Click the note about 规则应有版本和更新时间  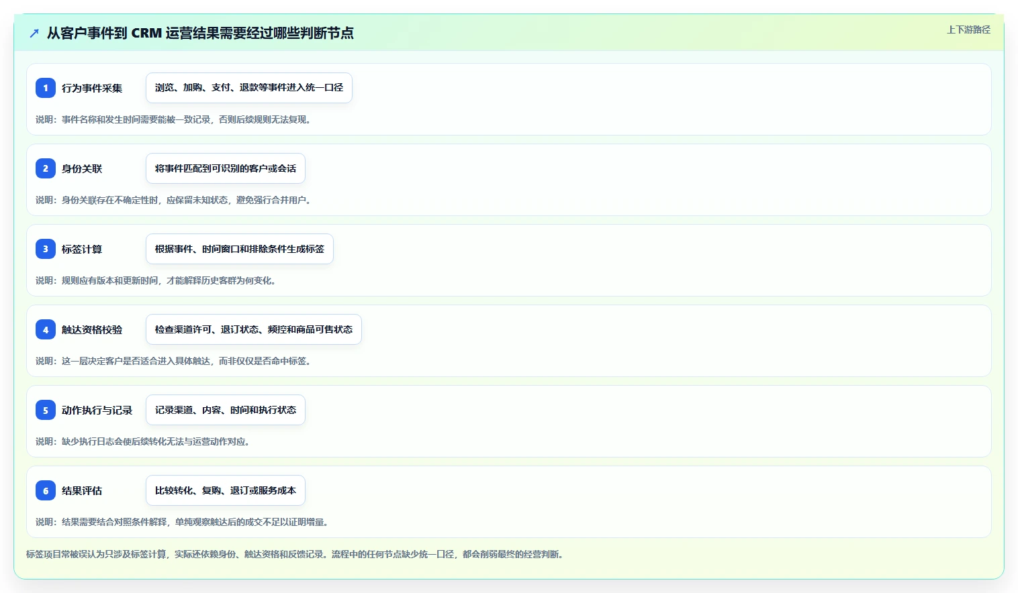[x=156, y=280]
